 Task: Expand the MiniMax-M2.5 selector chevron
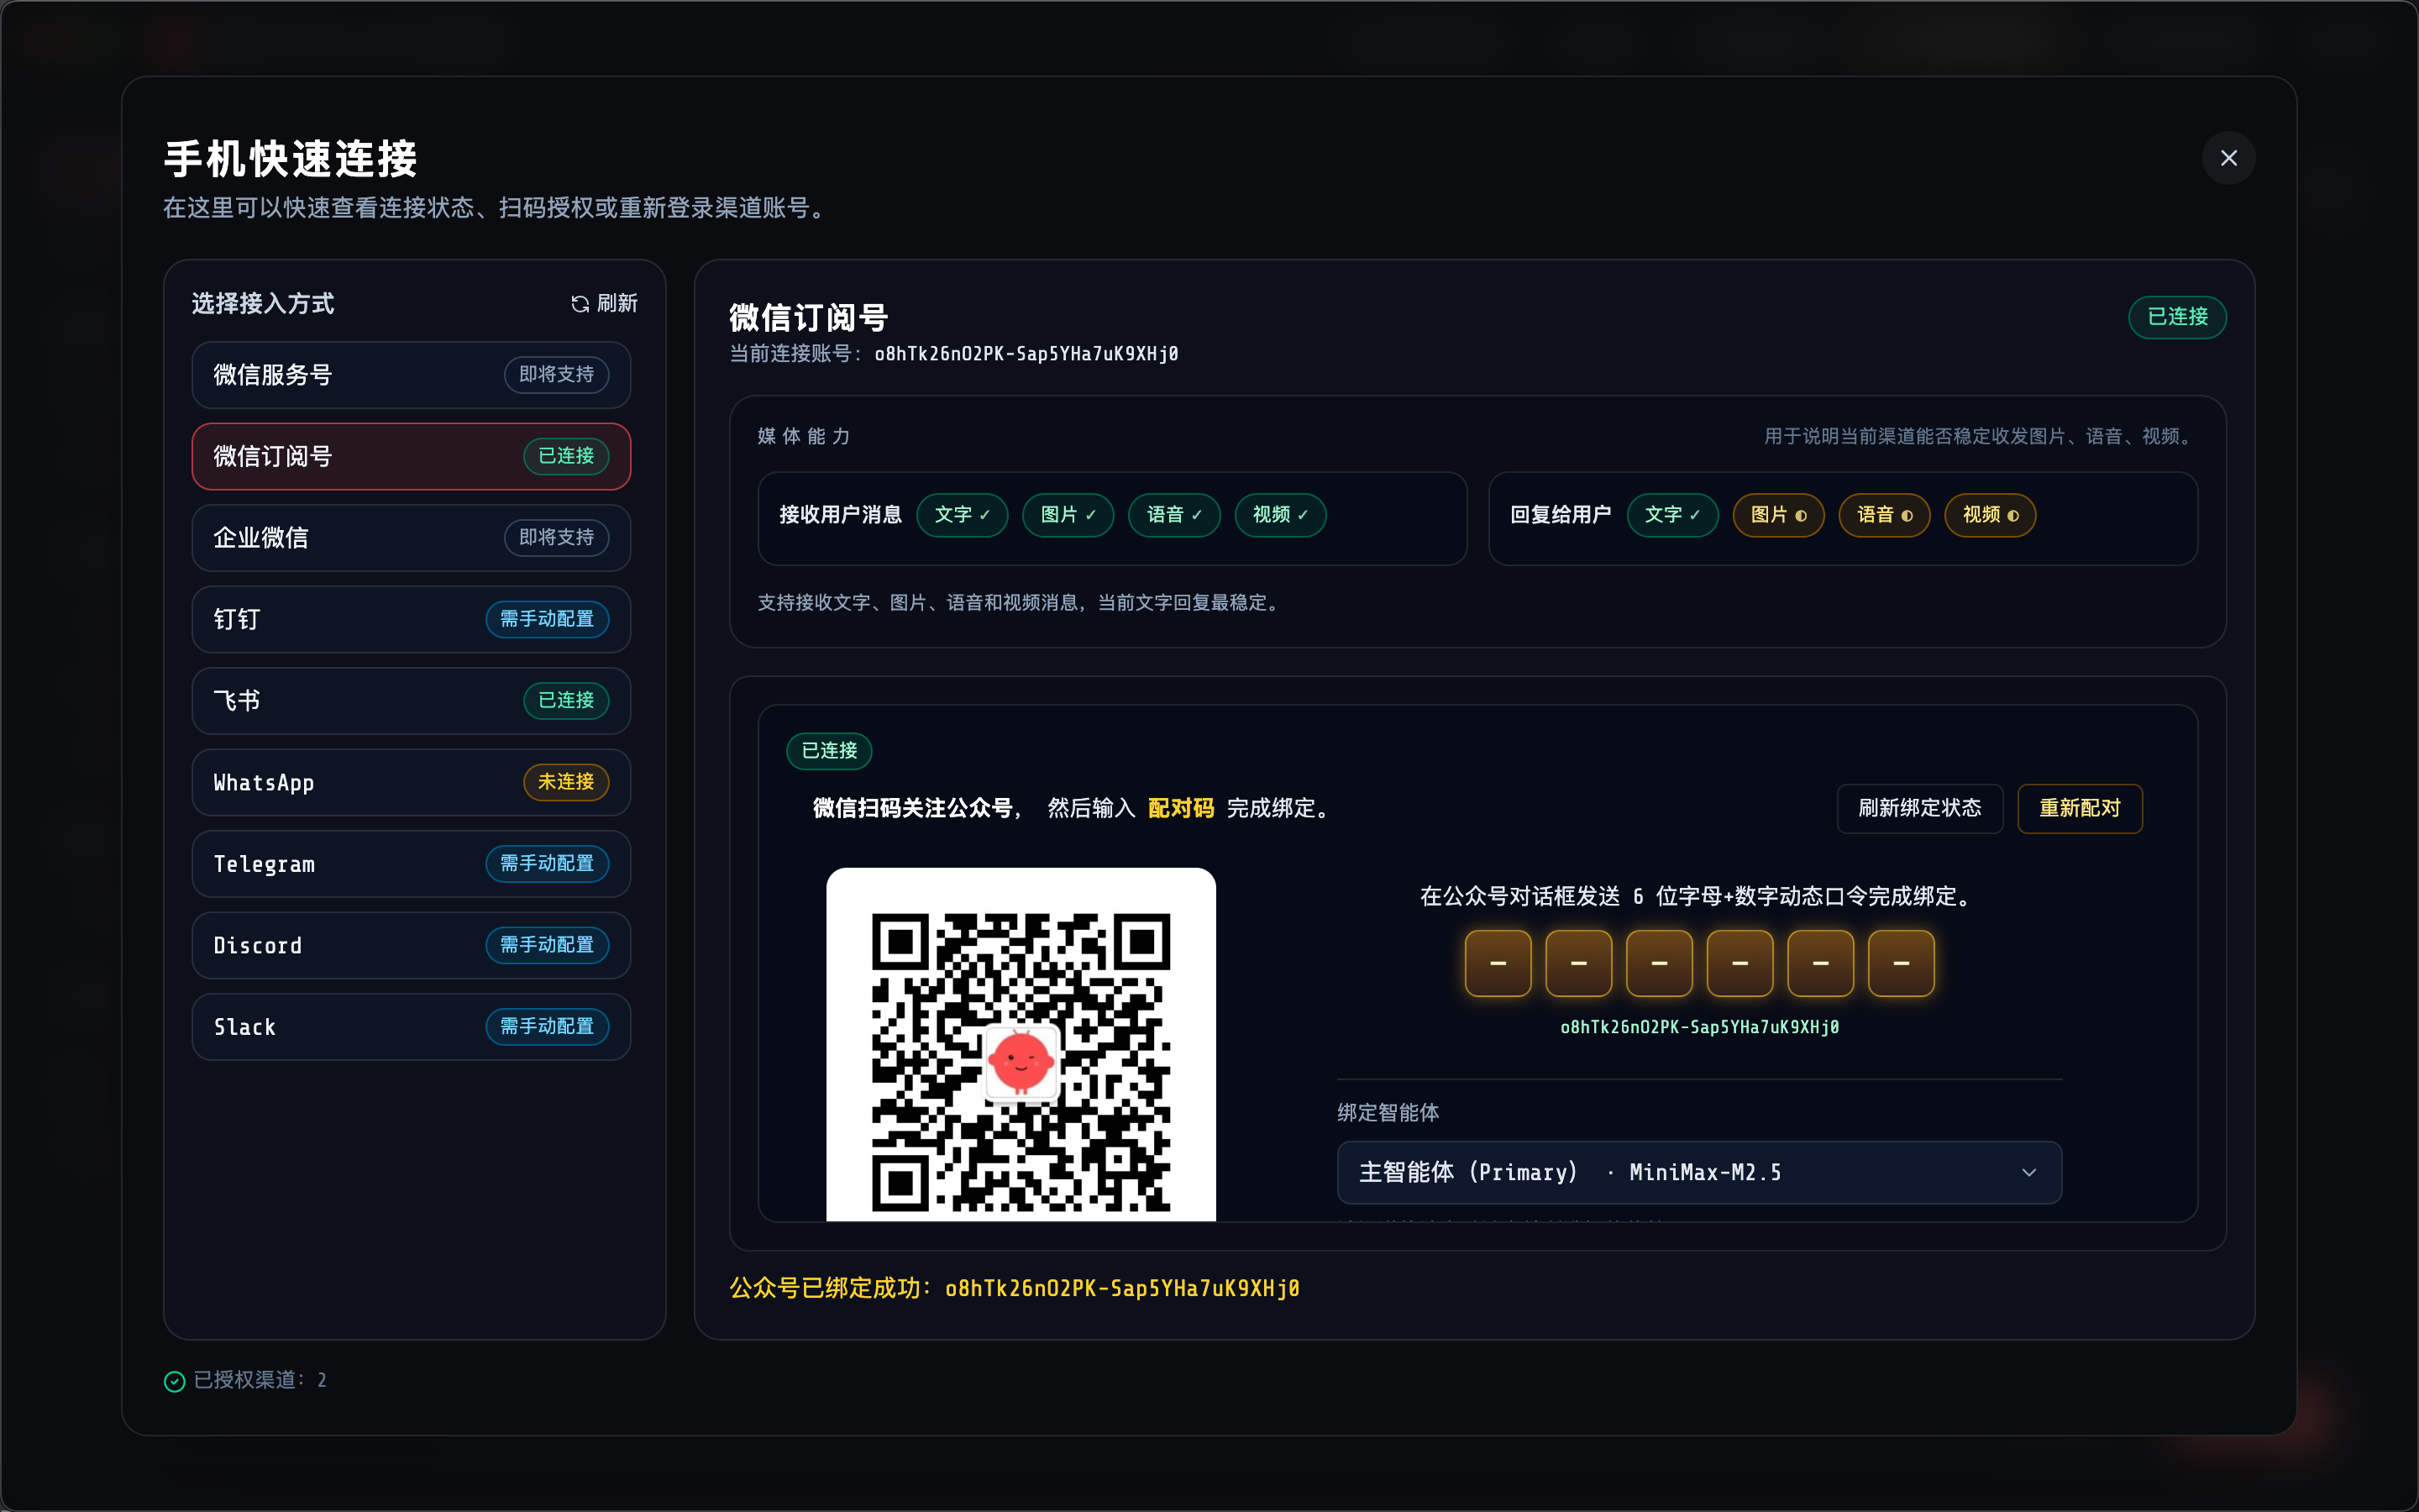coord(2029,1172)
